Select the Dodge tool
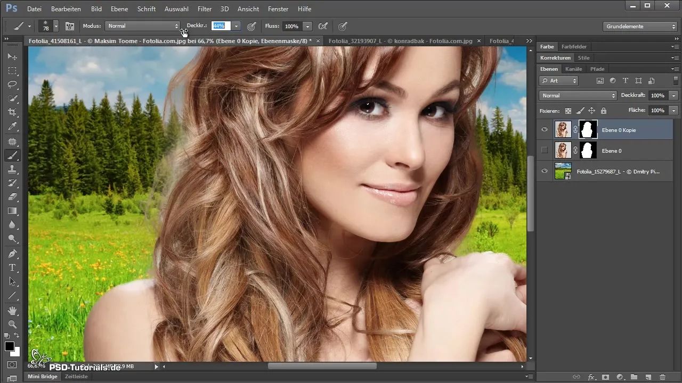 (x=12, y=238)
